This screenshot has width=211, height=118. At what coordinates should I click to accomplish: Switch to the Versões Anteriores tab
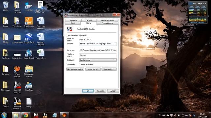107,20
